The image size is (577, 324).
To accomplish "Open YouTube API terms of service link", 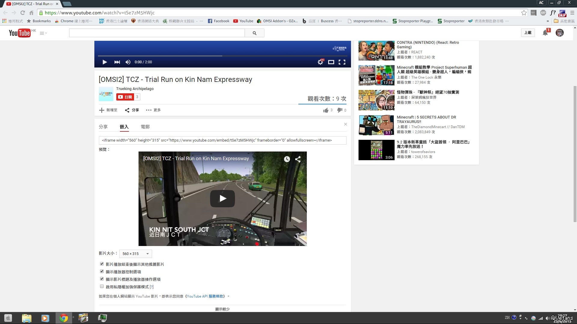I will coord(205,296).
